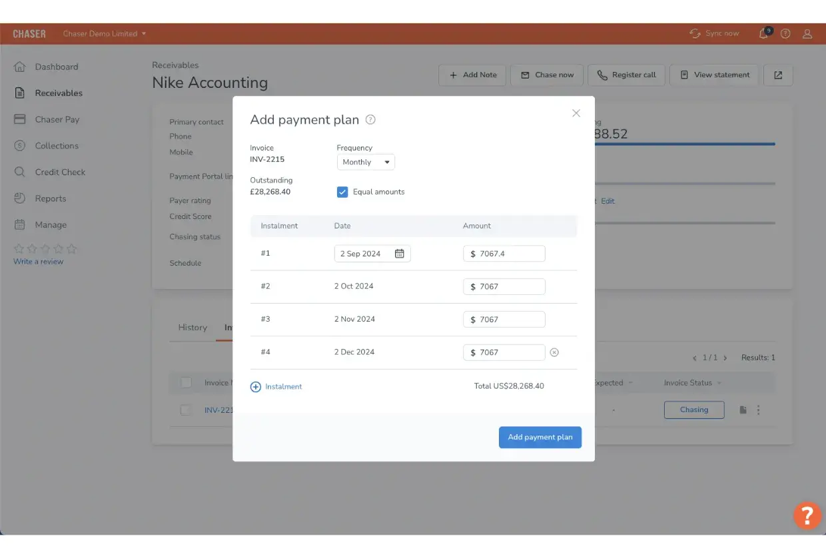
Task: Edit the instalment #2 amount field
Action: 504,286
